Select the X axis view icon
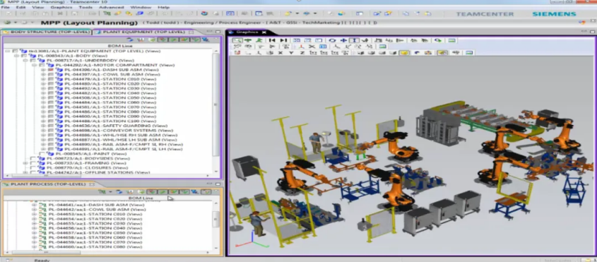This screenshot has height=262, width=597. coord(280,52)
